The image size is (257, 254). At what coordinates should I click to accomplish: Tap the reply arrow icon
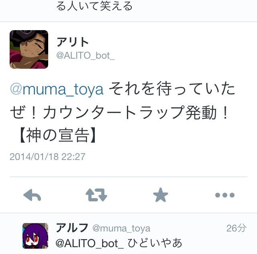click(x=32, y=195)
